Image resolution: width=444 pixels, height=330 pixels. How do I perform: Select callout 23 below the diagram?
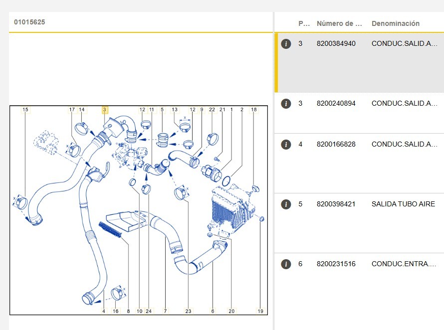click(188, 311)
